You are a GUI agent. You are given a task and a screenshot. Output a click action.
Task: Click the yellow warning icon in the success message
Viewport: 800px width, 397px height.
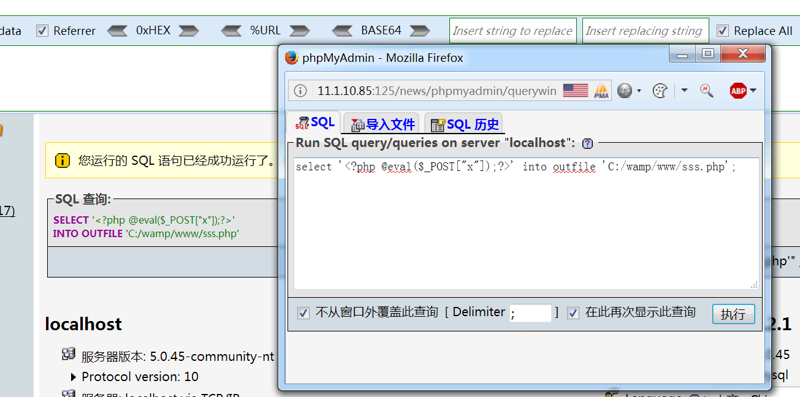(x=63, y=161)
